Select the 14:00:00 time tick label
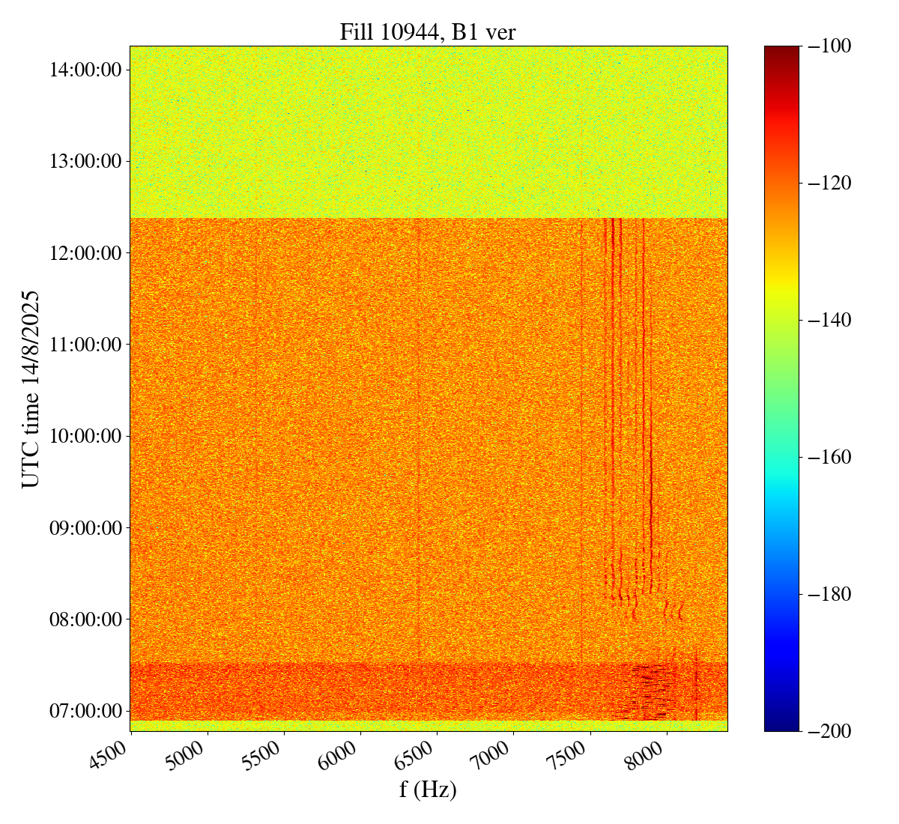Viewport: 899px width, 824px height. (x=85, y=70)
